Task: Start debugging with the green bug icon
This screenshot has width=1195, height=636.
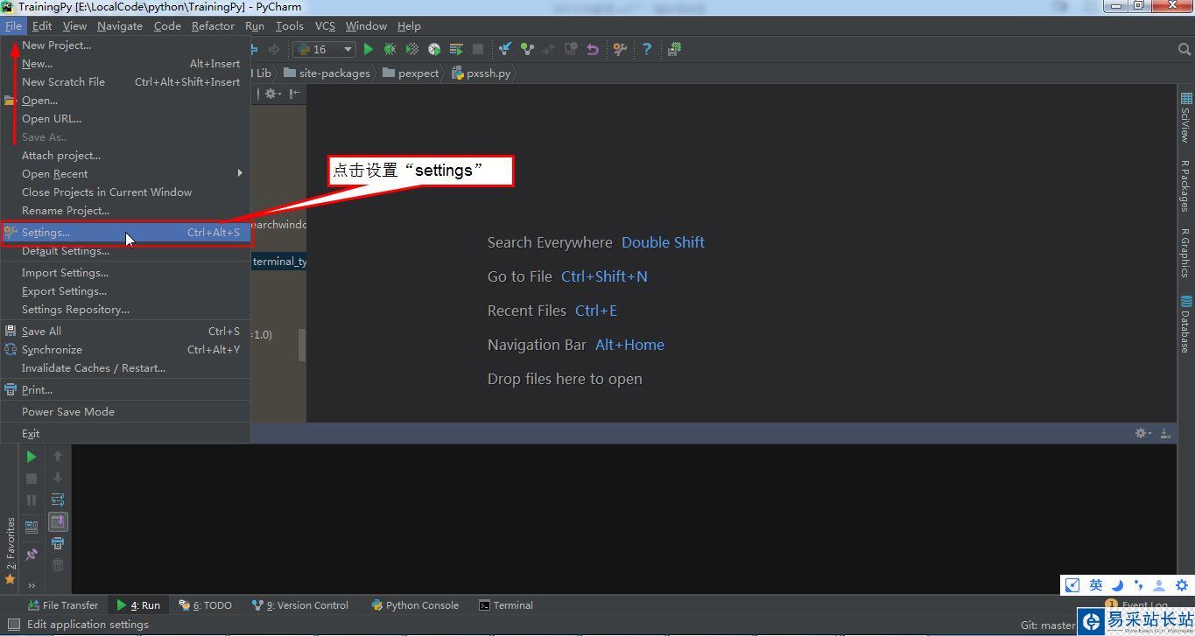Action: (x=390, y=49)
